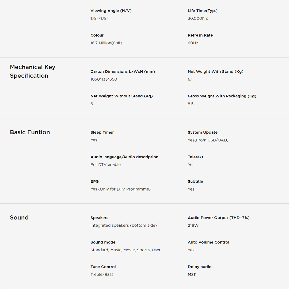Select the Refresh Rate label
Viewport: 289px width, 289px height.
[200, 35]
